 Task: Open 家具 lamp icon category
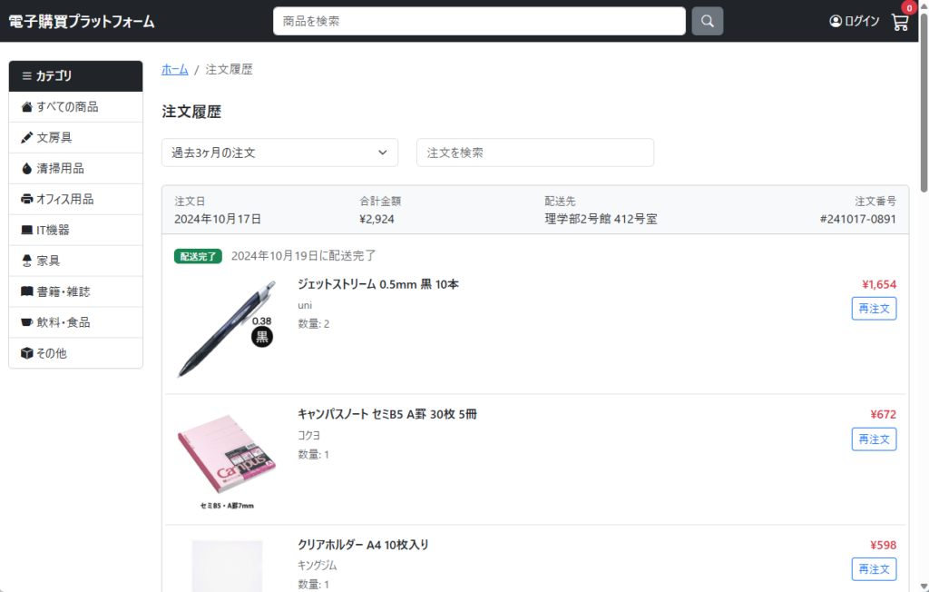(27, 261)
